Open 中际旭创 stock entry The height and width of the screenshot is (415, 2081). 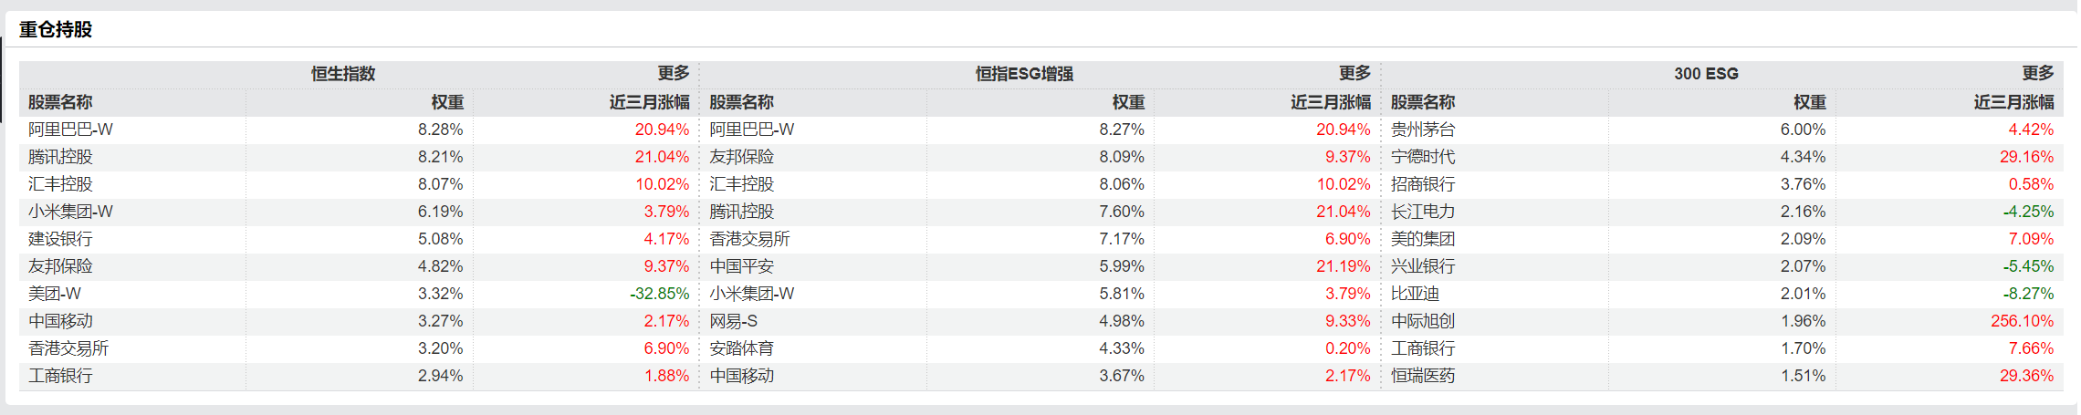pyautogui.click(x=1423, y=321)
